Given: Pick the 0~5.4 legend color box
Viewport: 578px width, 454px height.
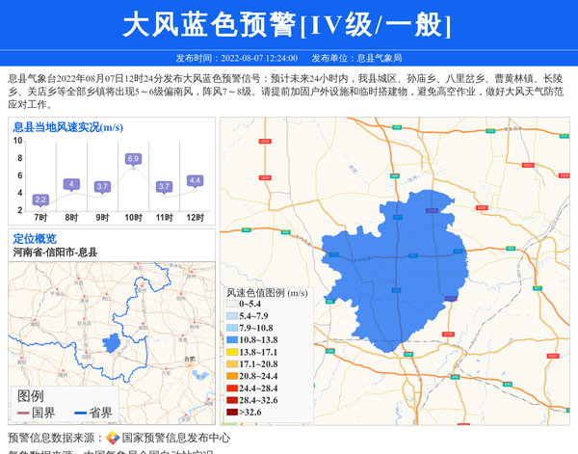Looking at the screenshot, I should pyautogui.click(x=232, y=305).
